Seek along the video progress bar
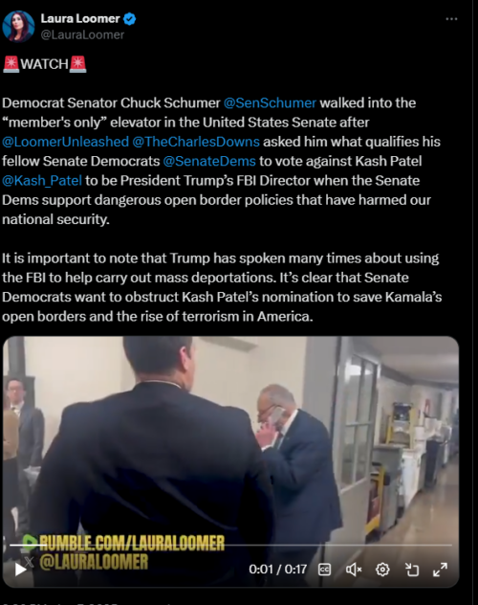The image size is (478, 605). [230, 545]
